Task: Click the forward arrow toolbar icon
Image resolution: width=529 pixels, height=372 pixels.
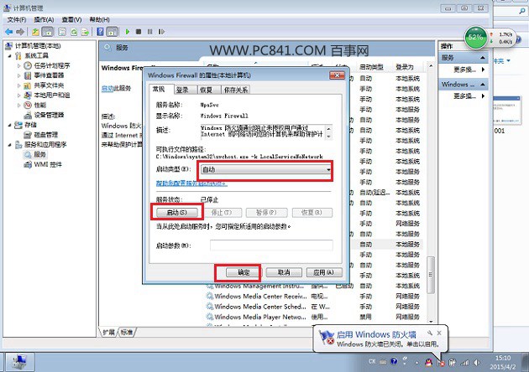Action: pos(20,32)
